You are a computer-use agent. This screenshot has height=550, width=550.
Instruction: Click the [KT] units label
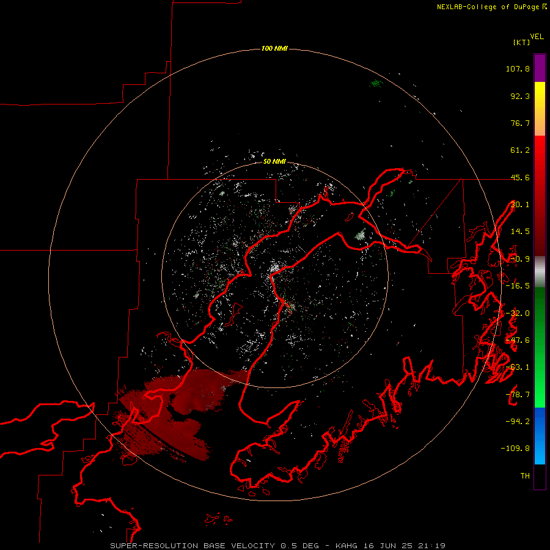coord(522,42)
